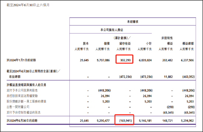Screen dimensions: 203x132
Task: Select total equity 6,237,506
Action: 187,60
